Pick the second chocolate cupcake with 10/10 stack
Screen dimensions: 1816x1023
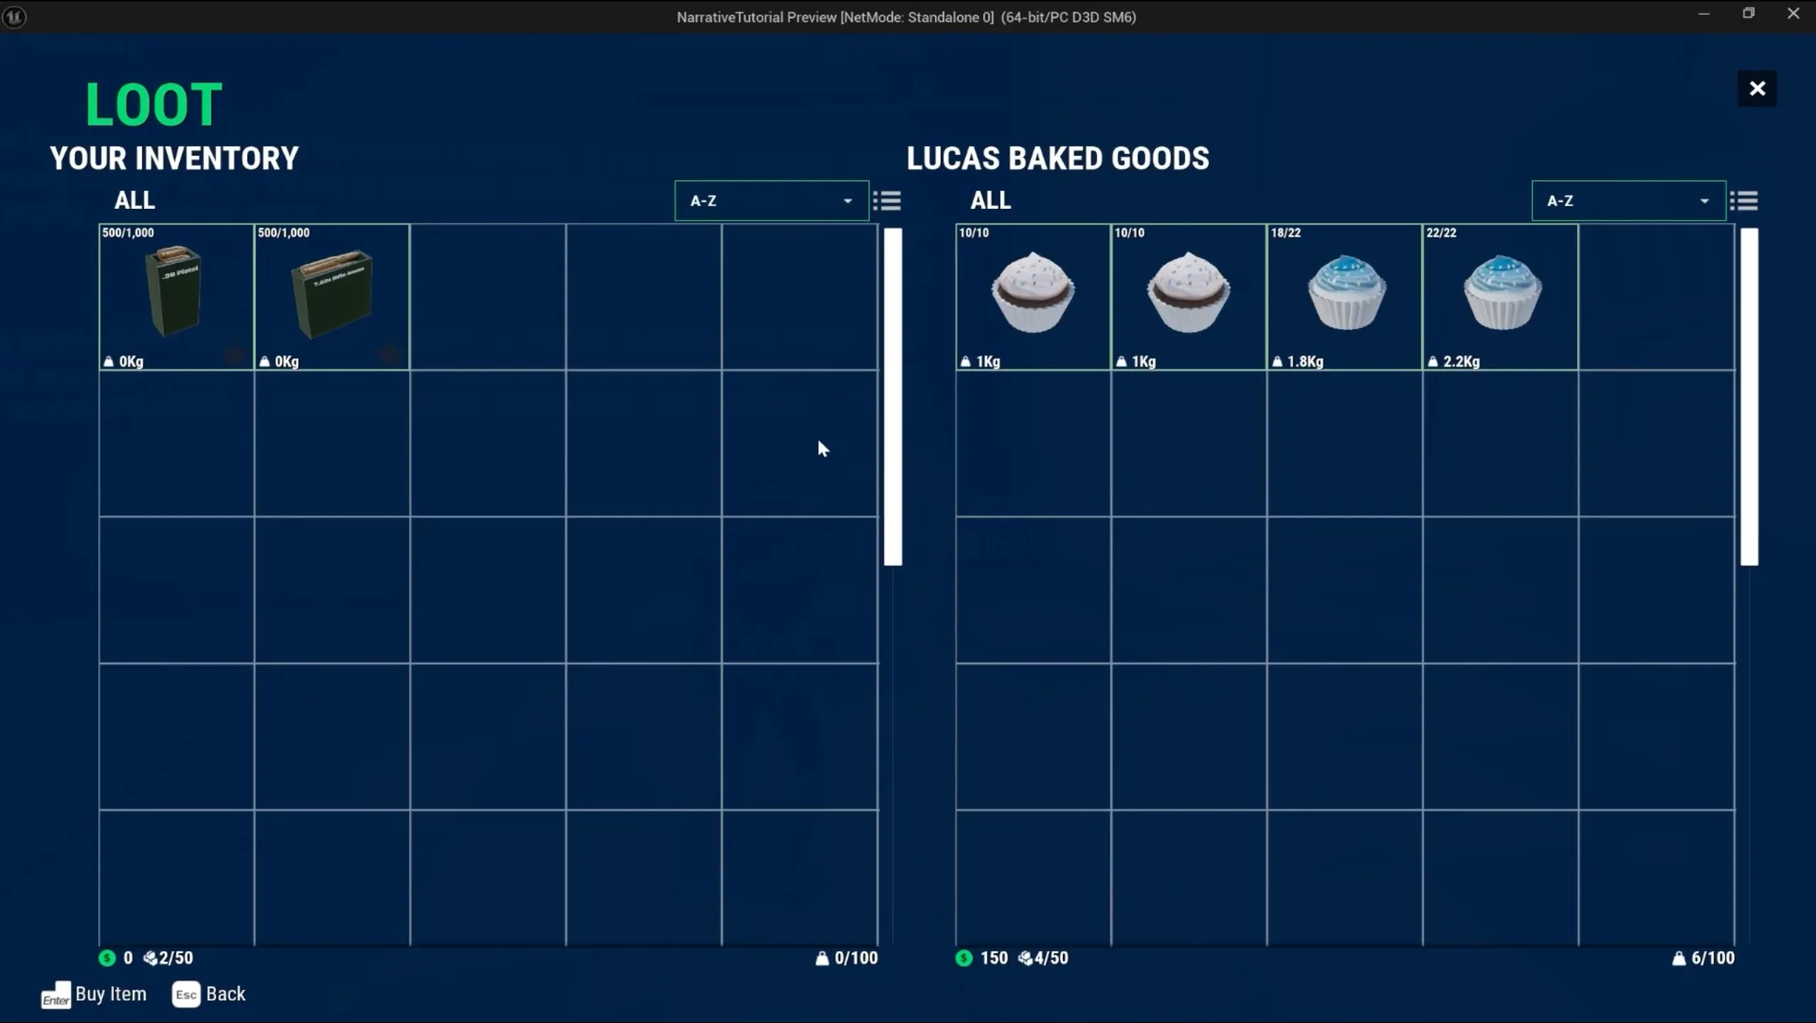click(1189, 297)
